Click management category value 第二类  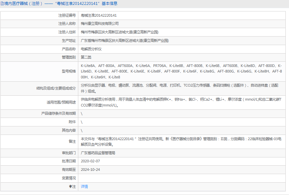coord(86,57)
